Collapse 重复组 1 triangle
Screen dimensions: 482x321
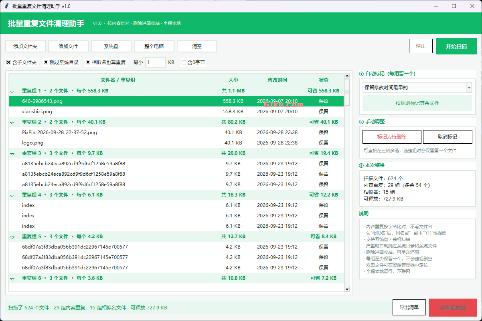click(12, 92)
